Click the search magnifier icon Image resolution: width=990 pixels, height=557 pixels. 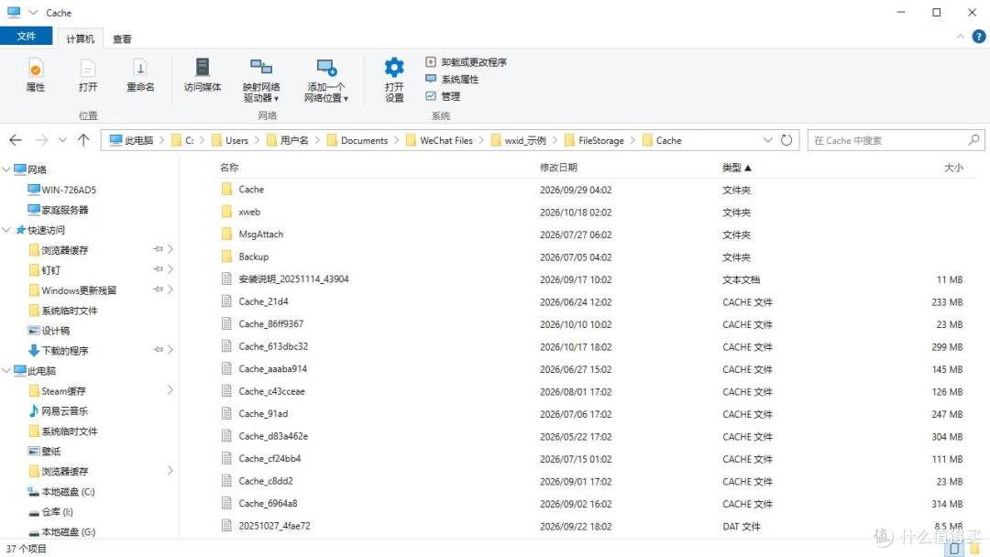(974, 139)
